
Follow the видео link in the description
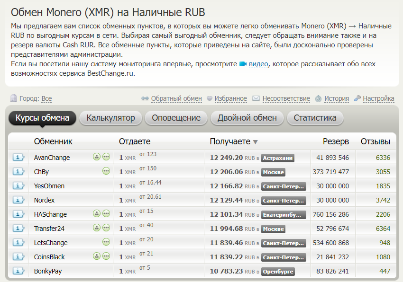pyautogui.click(x=258, y=64)
